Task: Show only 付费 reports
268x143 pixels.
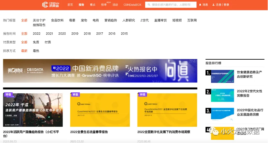Action: [x=48, y=42]
